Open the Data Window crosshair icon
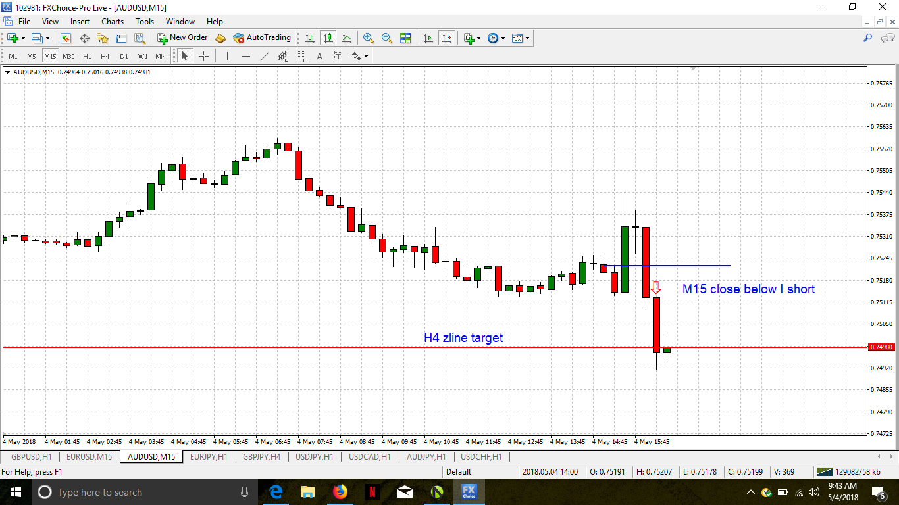Viewport: 899px width, 505px height. 84,38
